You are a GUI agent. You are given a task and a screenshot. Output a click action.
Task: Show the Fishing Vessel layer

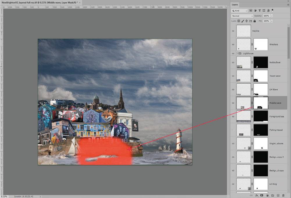click(x=233, y=130)
